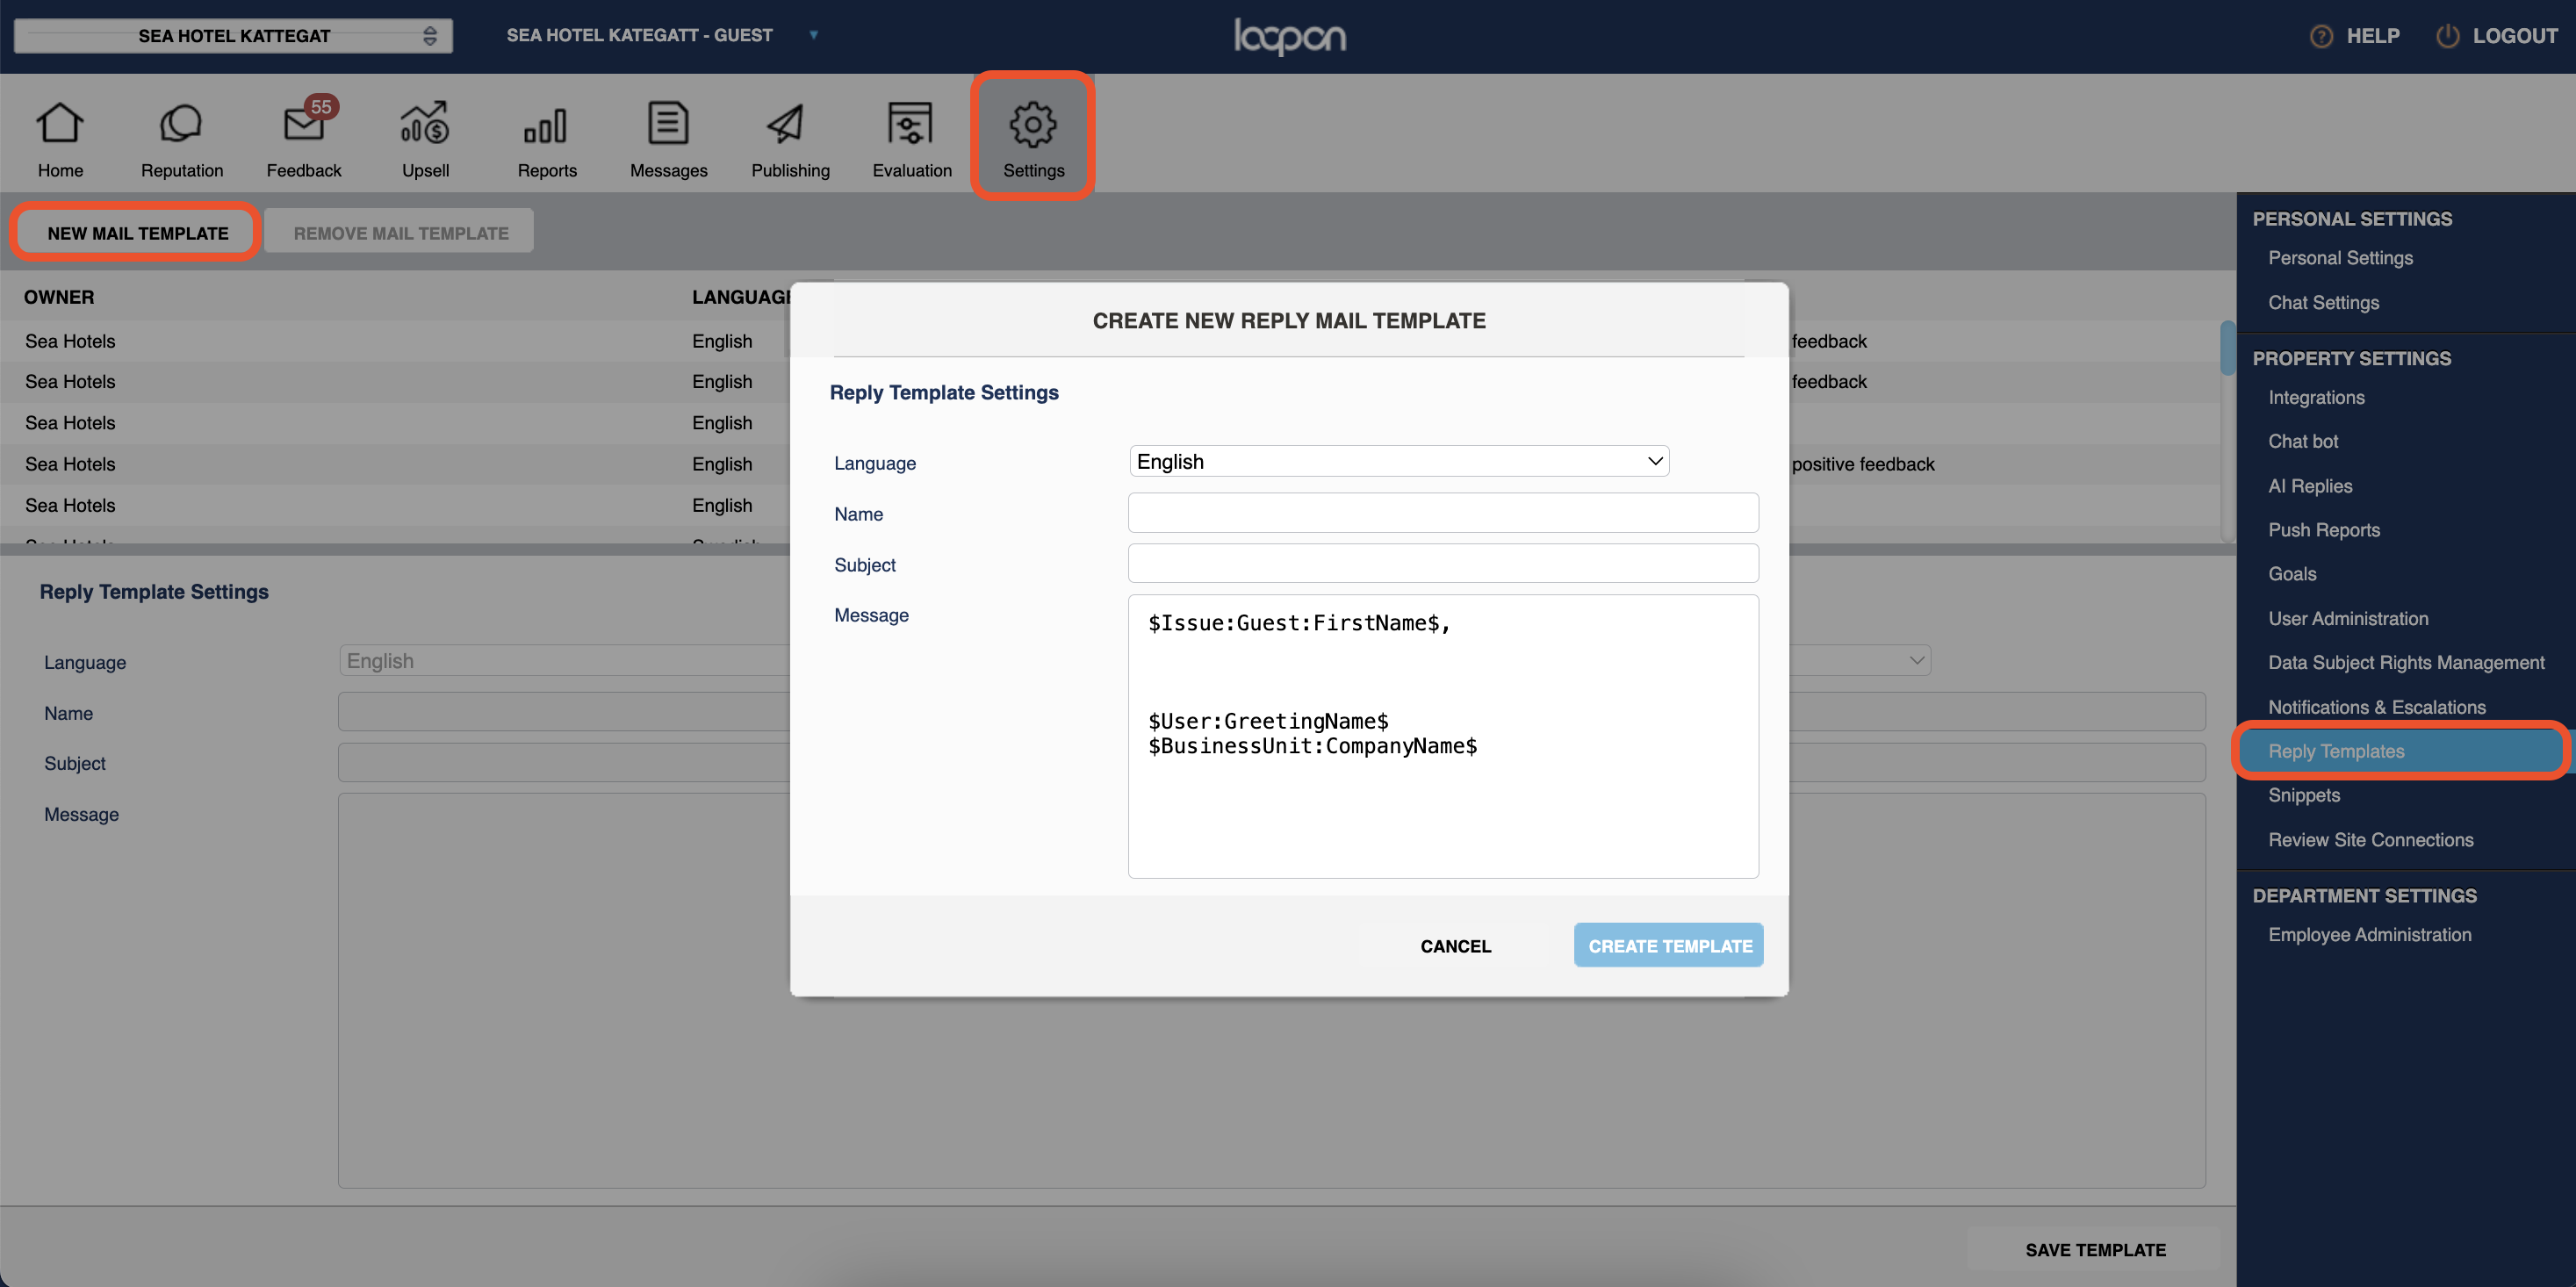Click the LANGUAGE column header
Image resolution: width=2576 pixels, height=1287 pixels.
741,297
